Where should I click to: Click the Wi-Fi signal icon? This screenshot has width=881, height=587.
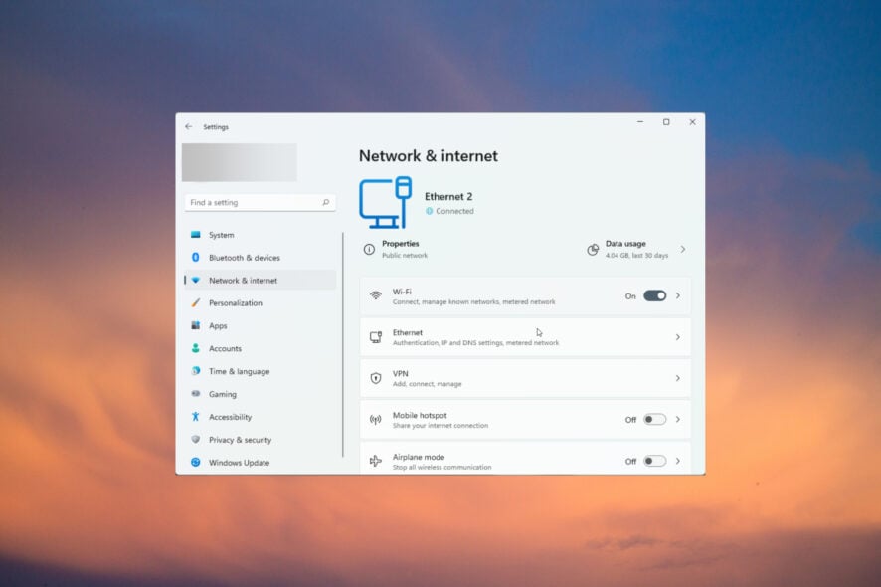pyautogui.click(x=376, y=295)
